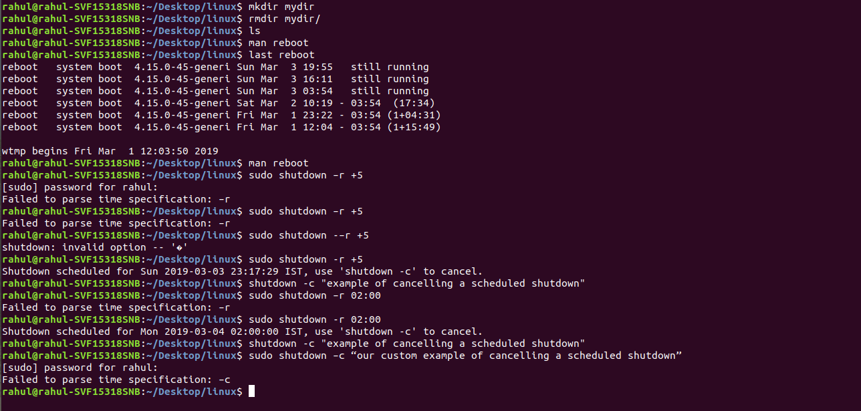The image size is (861, 411).
Task: Click reboot entry with duration (1+04:31)
Action: point(221,115)
